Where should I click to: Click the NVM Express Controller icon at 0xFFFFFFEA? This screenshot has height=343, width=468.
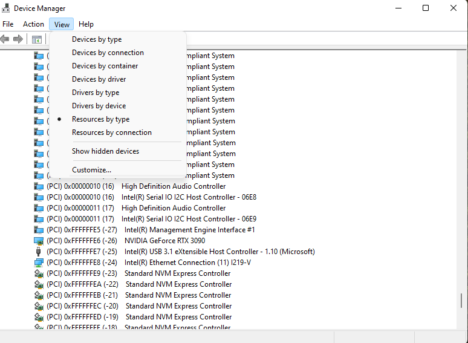[39, 284]
